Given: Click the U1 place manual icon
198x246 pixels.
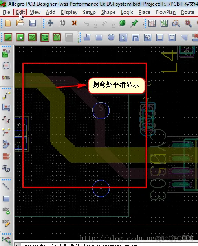Looking at the screenshot, I should (x=6, y=65).
